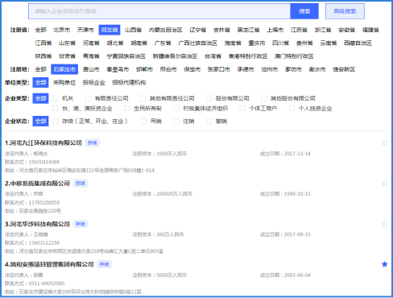Filter by 投标企业 unit type
This screenshot has height=298, width=393.
coord(94,82)
